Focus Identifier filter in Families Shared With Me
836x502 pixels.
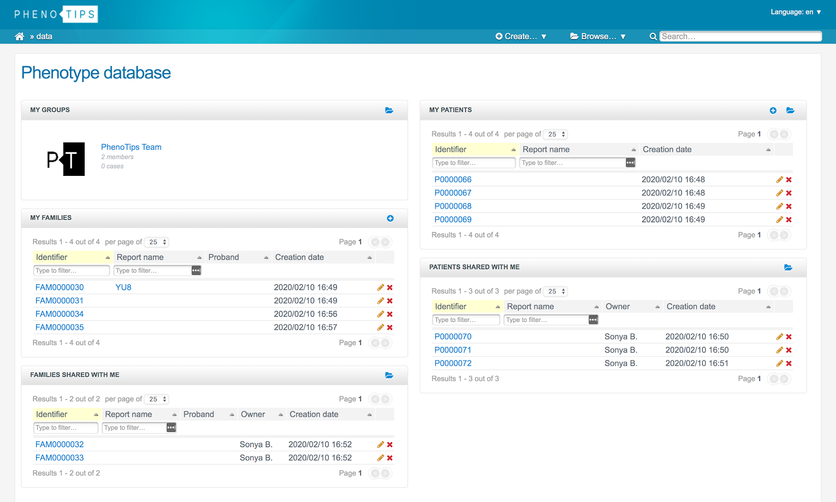(x=66, y=428)
